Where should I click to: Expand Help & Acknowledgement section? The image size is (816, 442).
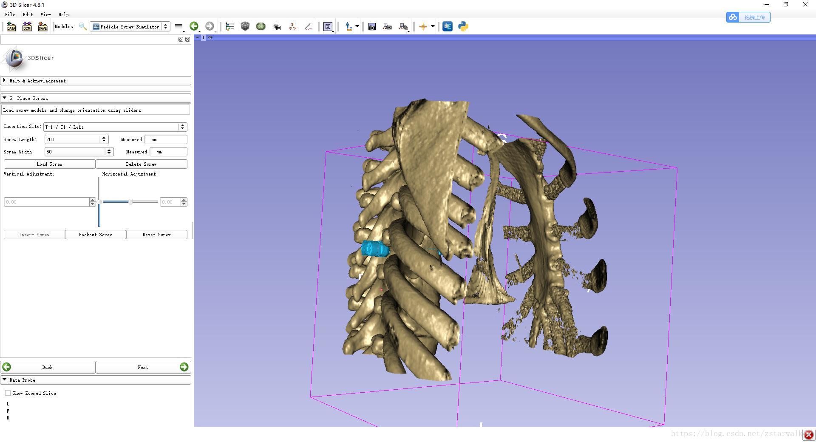click(96, 81)
